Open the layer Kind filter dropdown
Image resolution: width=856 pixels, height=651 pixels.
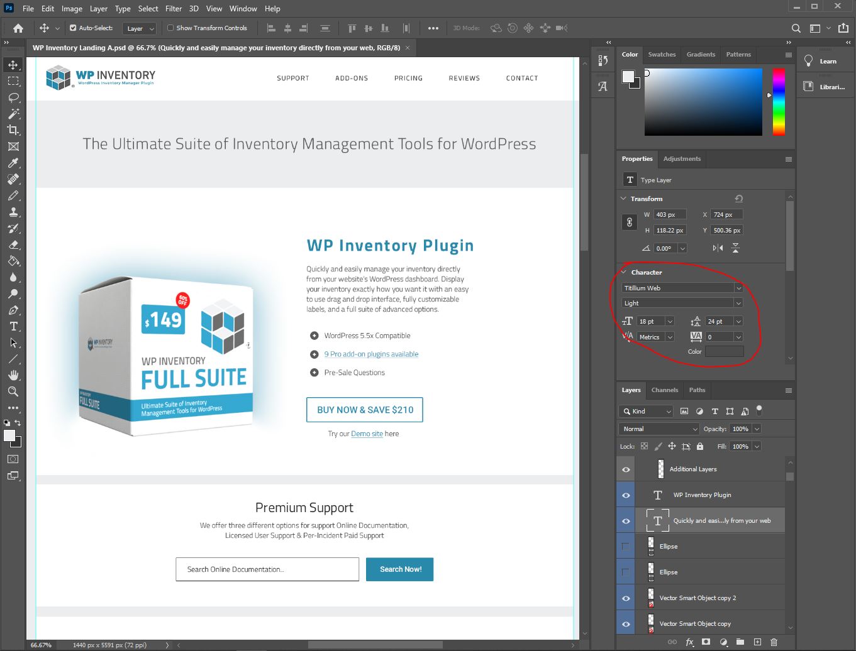pos(647,411)
